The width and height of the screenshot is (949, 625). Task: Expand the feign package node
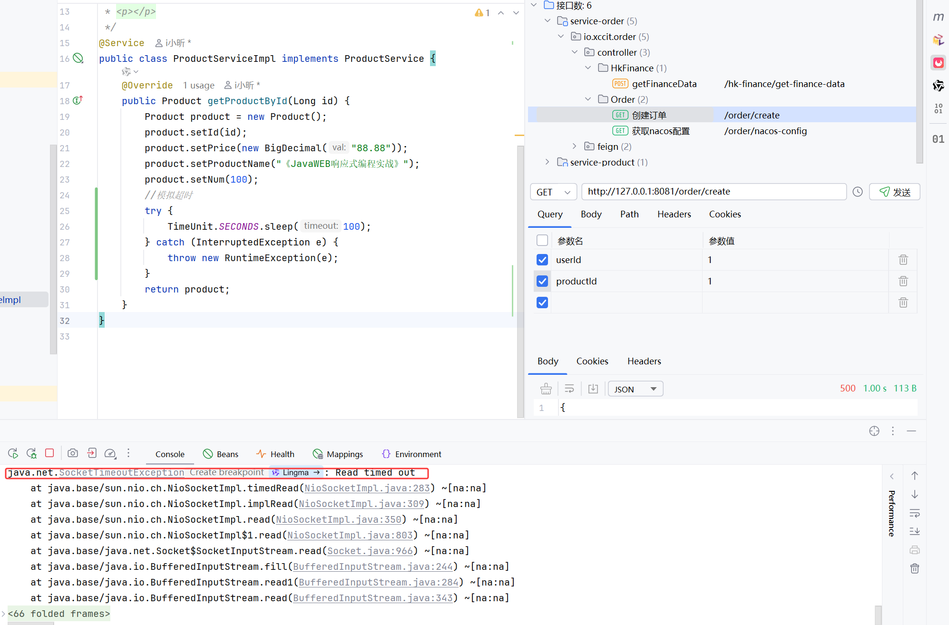(x=574, y=146)
